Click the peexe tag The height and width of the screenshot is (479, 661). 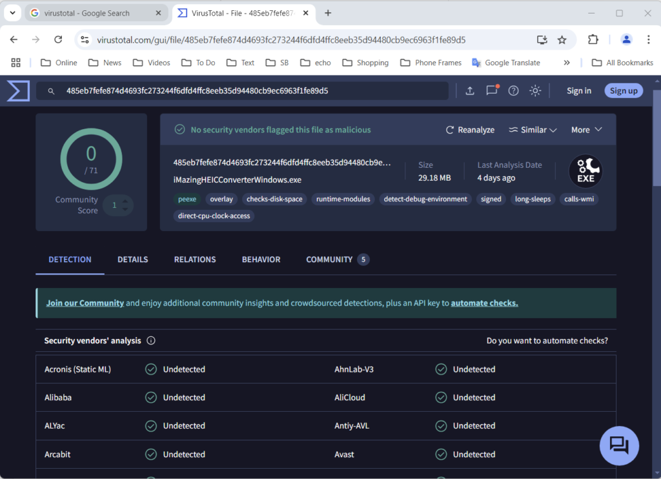pos(187,199)
